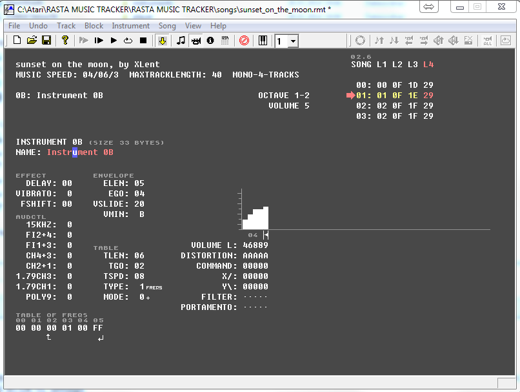
Task: Click the Instrument 0B name field
Action: (80, 152)
